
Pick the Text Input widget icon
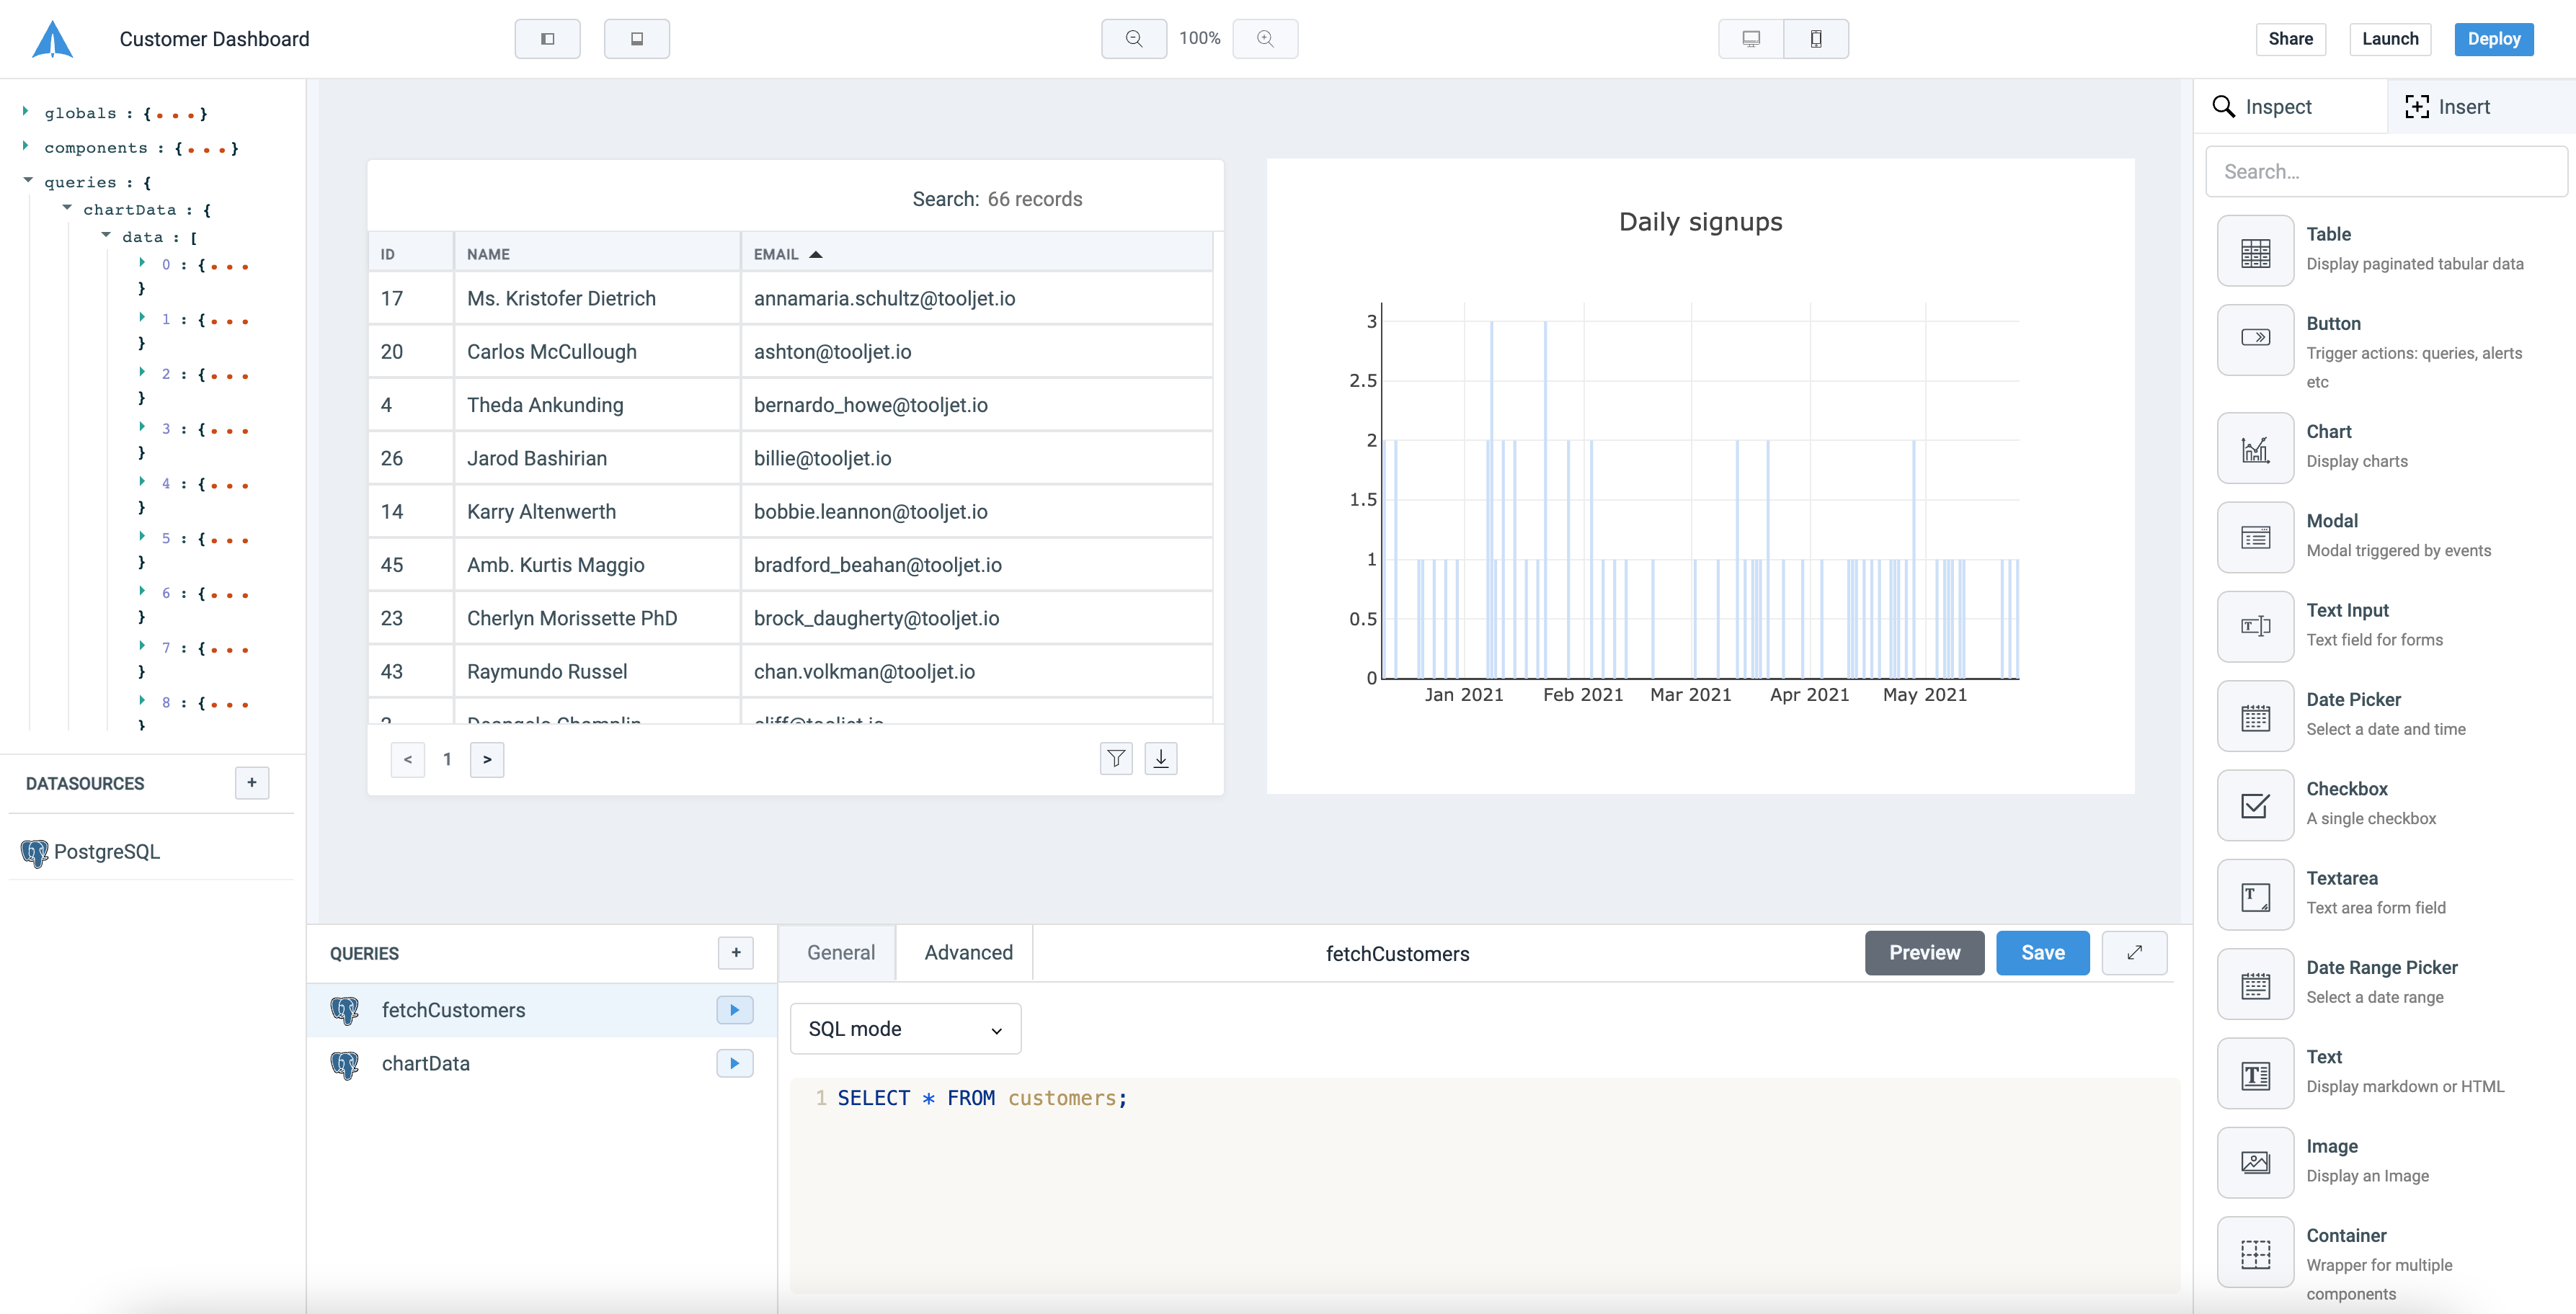[2255, 627]
